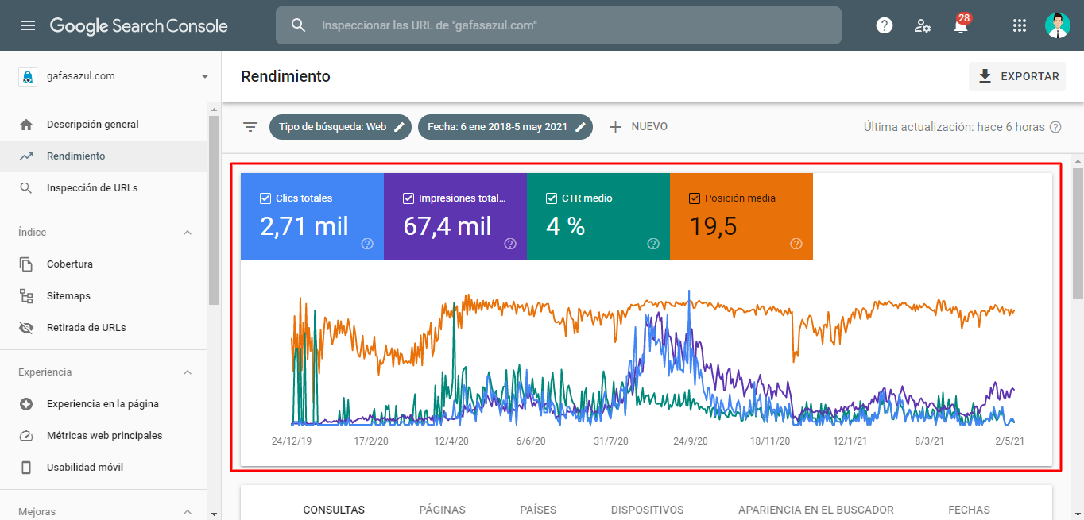Screen dimensions: 1084x520
Task: Switch to the PÁGINAS tab
Action: click(442, 510)
